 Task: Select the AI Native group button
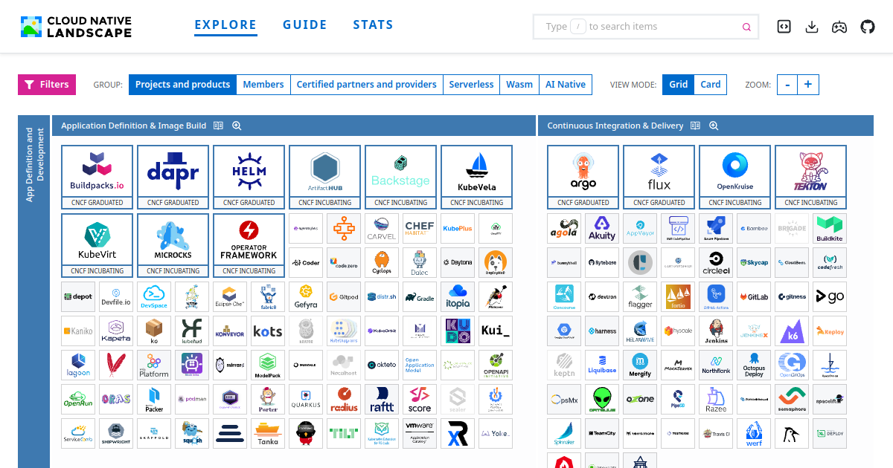(566, 85)
